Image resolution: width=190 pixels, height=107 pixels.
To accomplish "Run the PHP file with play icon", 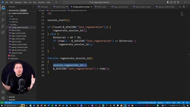I will (x=180, y=7).
